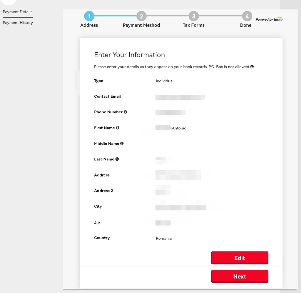Select the Tax Forms step circle
This screenshot has width=301, height=293.
193,16
